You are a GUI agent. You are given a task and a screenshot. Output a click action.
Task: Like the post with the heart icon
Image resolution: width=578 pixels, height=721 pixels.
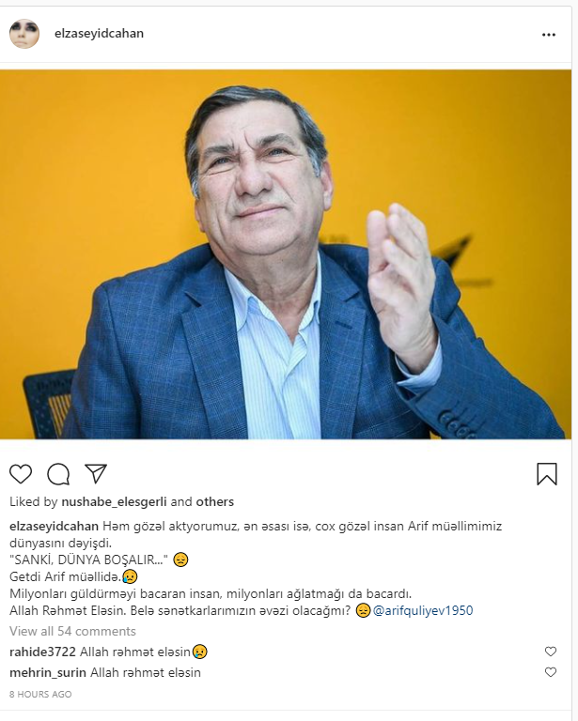(21, 474)
